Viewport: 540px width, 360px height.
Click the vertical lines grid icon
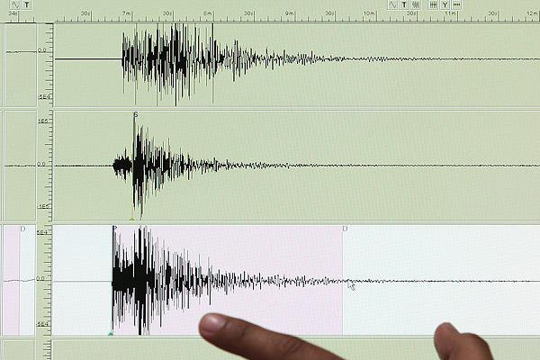433,4
